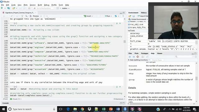Image resolution: width=199 pixels, height=112 pixels.
Task: Expand the roc_obj.svm object
Action: point(129,25)
